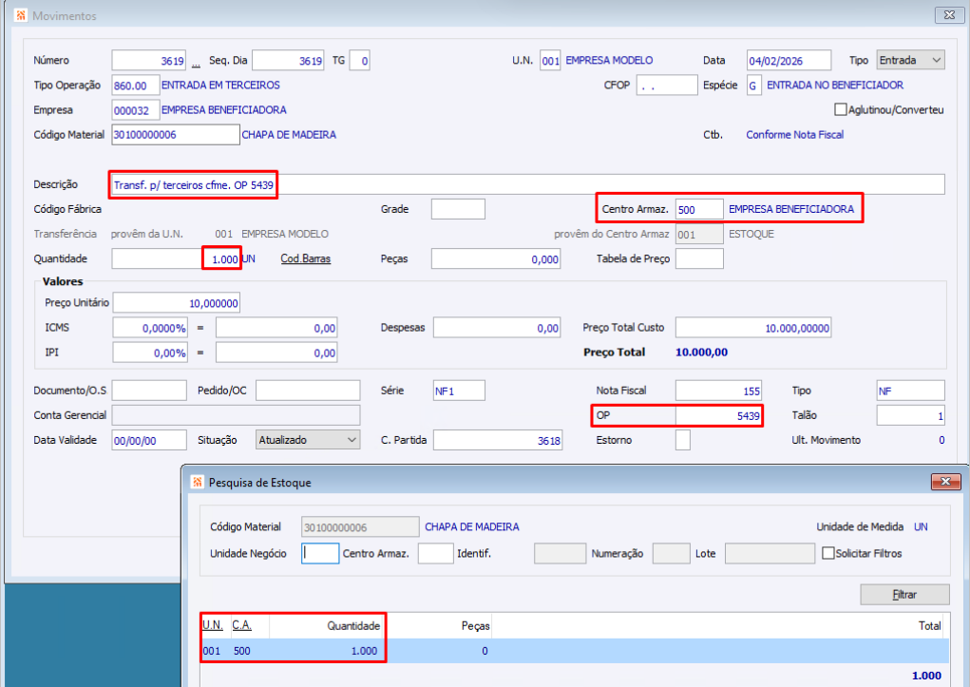The height and width of the screenshot is (687, 970).
Task: Click the ENTRADA EM TERCEIROS label
Action: click(220, 85)
